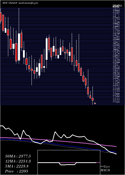Screen dimensions: 125x175
Task: Click the <<Live MACD label
Action: [105, 168]
